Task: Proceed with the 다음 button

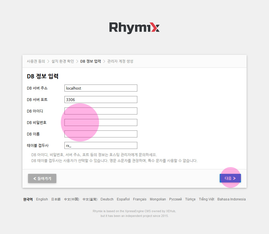Action: point(230,178)
